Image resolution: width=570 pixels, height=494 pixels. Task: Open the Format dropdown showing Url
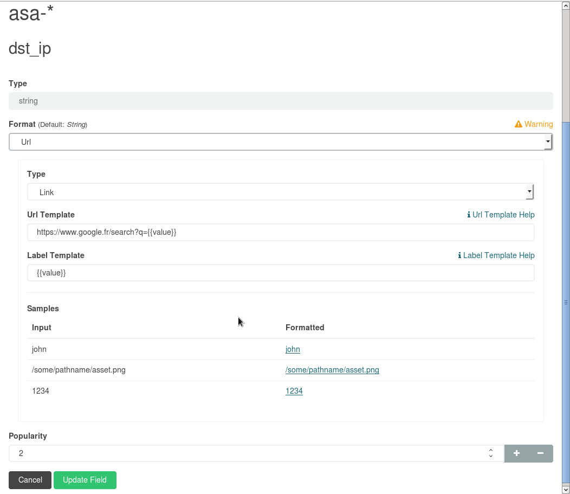click(x=281, y=142)
